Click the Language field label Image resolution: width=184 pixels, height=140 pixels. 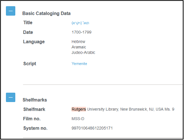34,42
